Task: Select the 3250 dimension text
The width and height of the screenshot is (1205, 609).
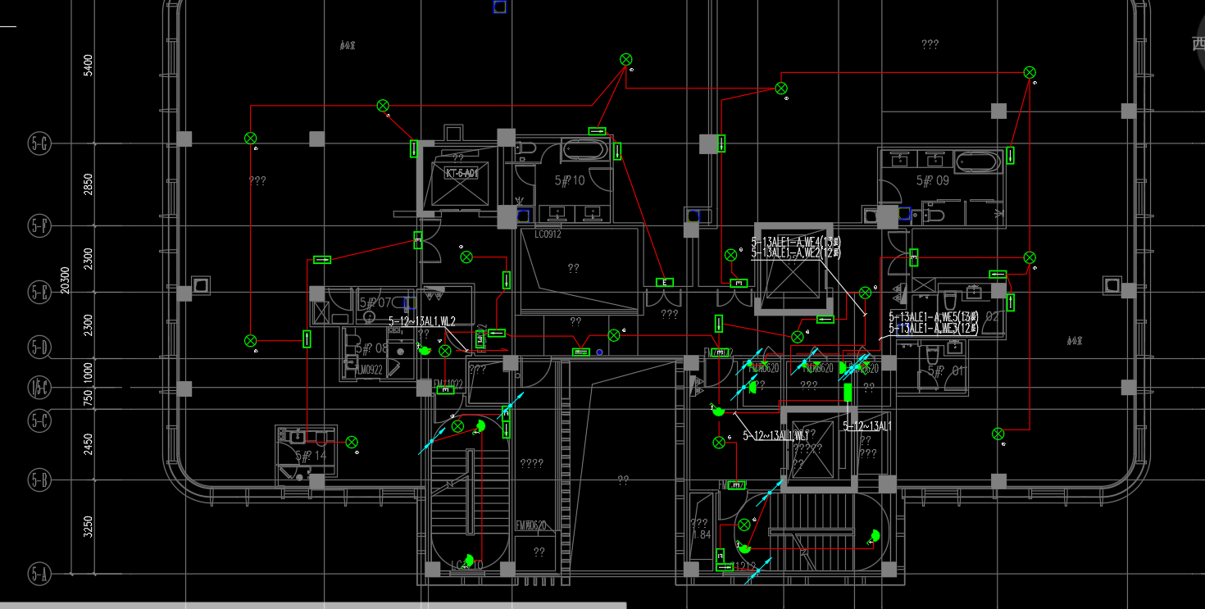Action: click(89, 526)
